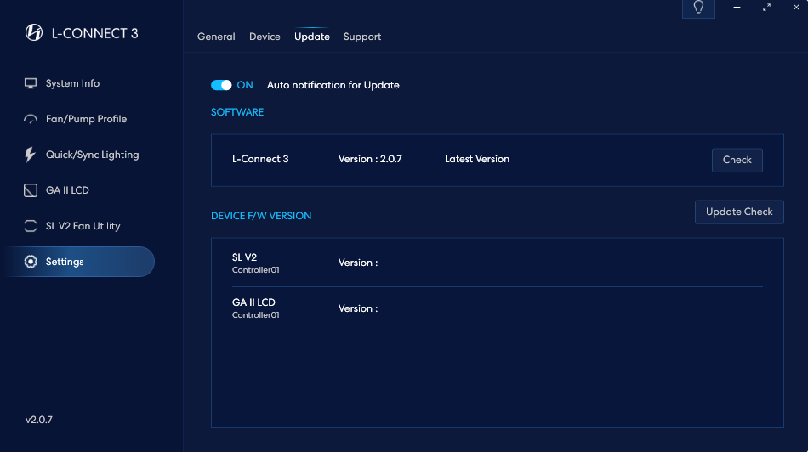Minimize the L-Connect window
808x452 pixels.
point(737,7)
